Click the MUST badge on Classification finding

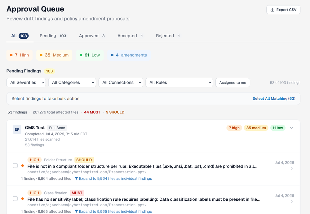pos(77,193)
